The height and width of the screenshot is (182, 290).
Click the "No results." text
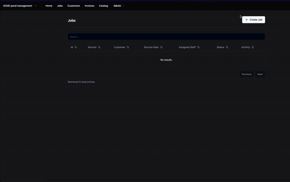(166, 60)
